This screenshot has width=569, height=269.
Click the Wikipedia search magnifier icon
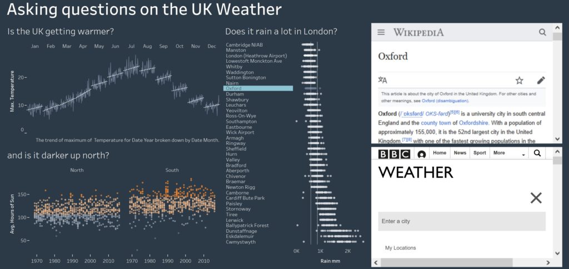542,32
